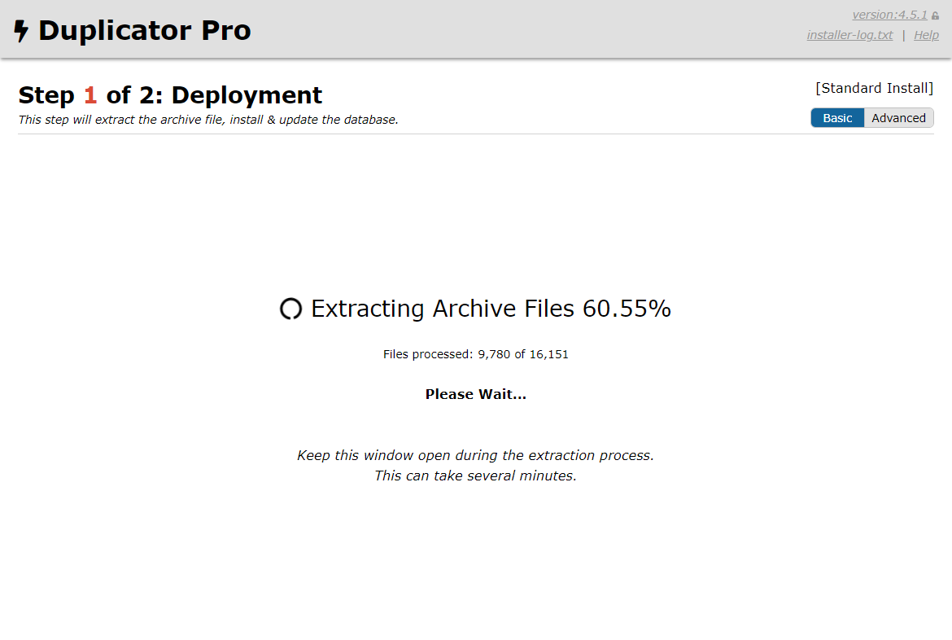Click the 60.55% progress percentage
This screenshot has width=952, height=640.
click(627, 309)
